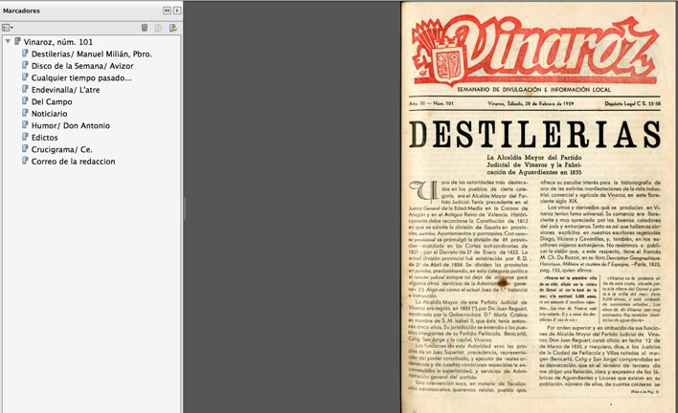Go to Correo de la redaccion bookmark
678x413 pixels.
[x=73, y=161]
